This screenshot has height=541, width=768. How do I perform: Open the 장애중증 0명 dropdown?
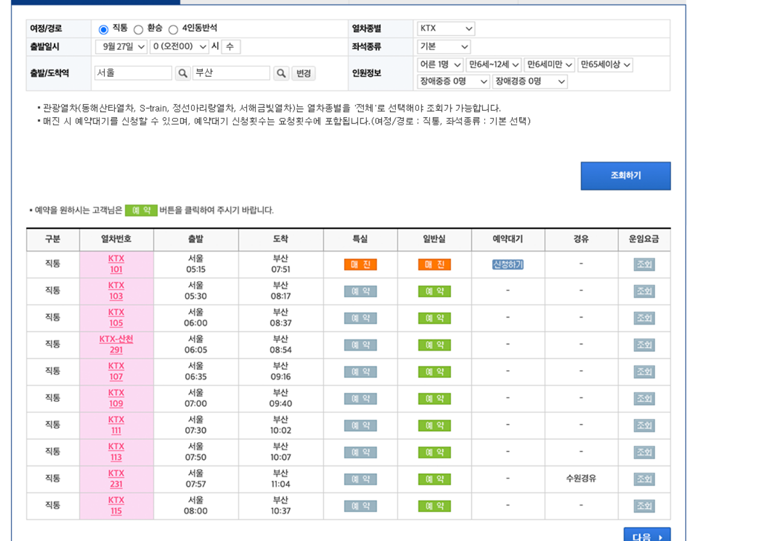coord(453,82)
